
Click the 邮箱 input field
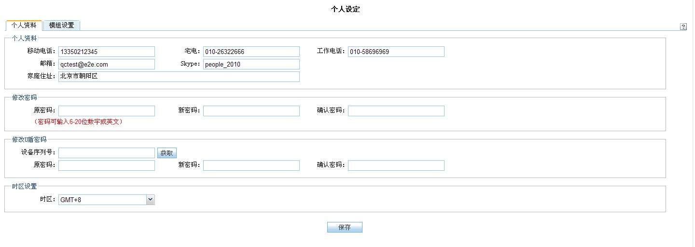[106, 64]
